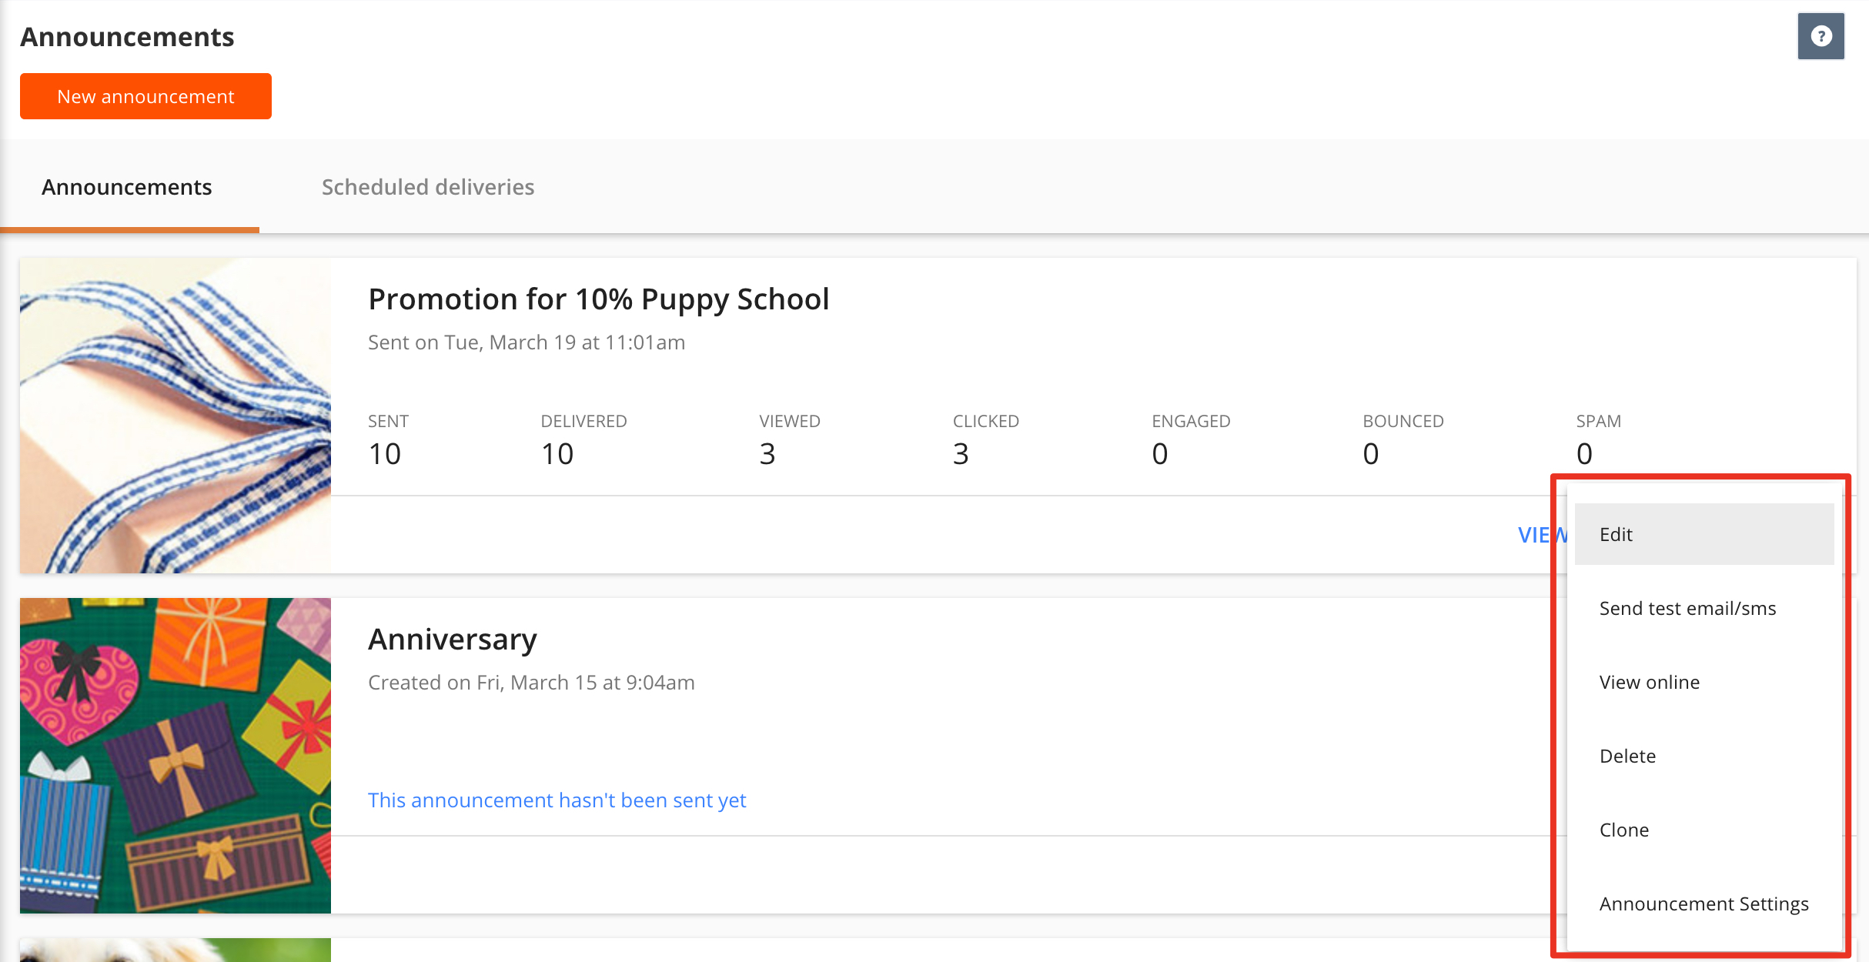Click the SENT count of 10
Viewport: 1869px width, 962px height.
384,454
